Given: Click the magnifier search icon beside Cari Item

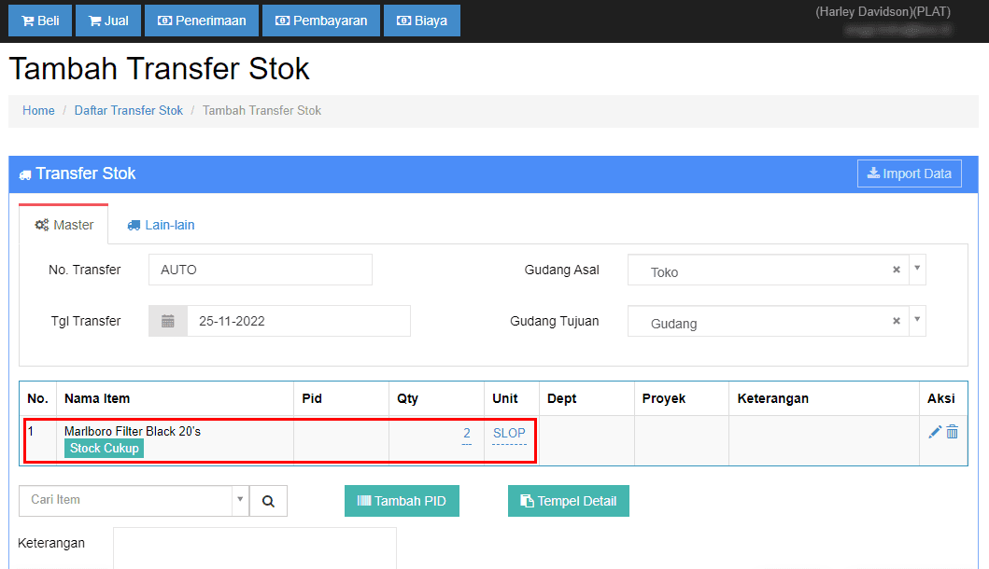Looking at the screenshot, I should [268, 501].
